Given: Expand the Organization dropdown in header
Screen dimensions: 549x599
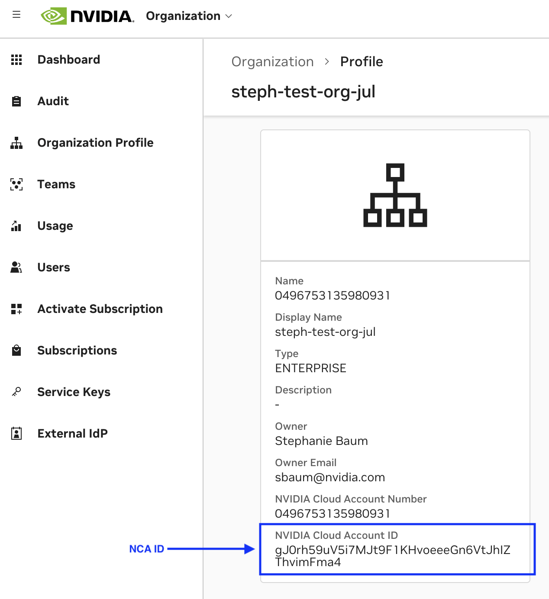Looking at the screenshot, I should (189, 16).
